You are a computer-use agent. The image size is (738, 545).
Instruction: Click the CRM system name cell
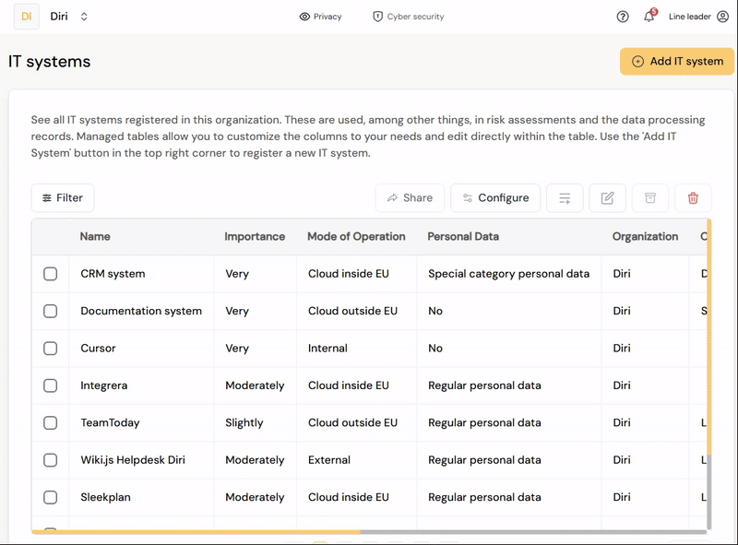coord(141,274)
